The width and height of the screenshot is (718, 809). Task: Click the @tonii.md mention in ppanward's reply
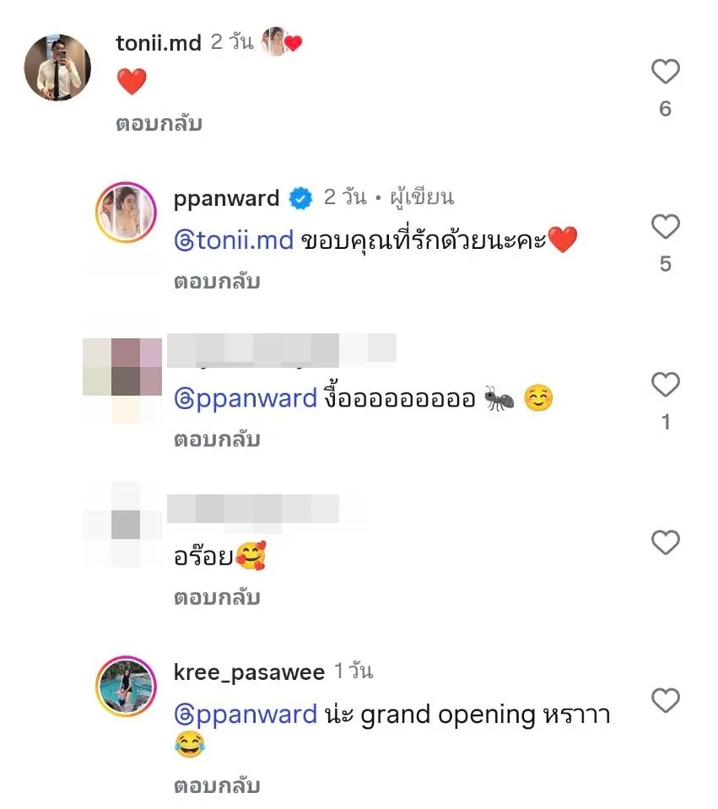pos(234,240)
